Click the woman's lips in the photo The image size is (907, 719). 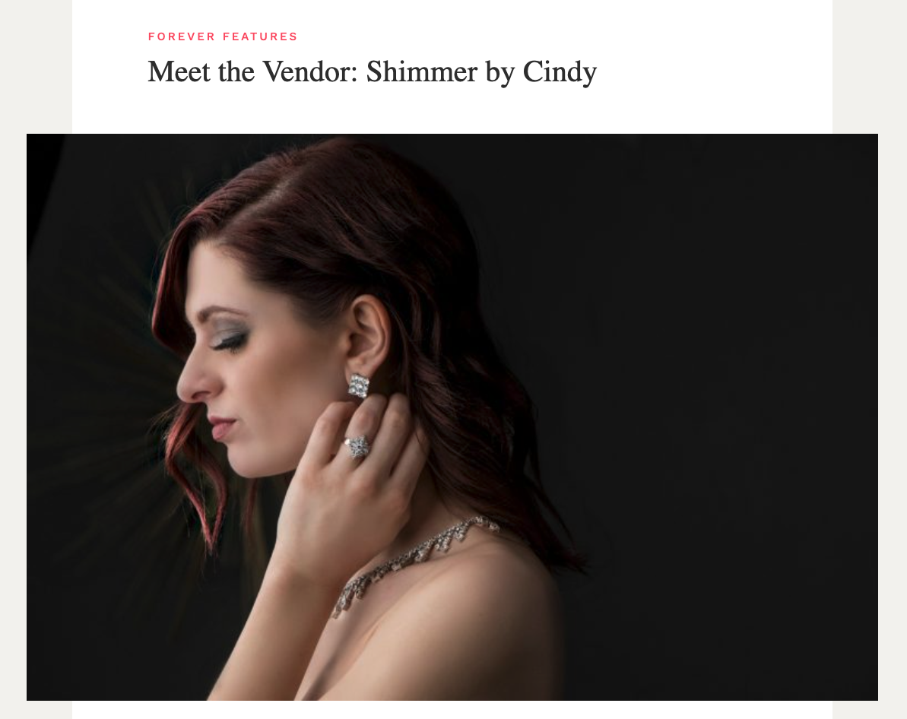(x=223, y=428)
